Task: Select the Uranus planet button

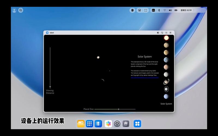Action: click(166, 89)
